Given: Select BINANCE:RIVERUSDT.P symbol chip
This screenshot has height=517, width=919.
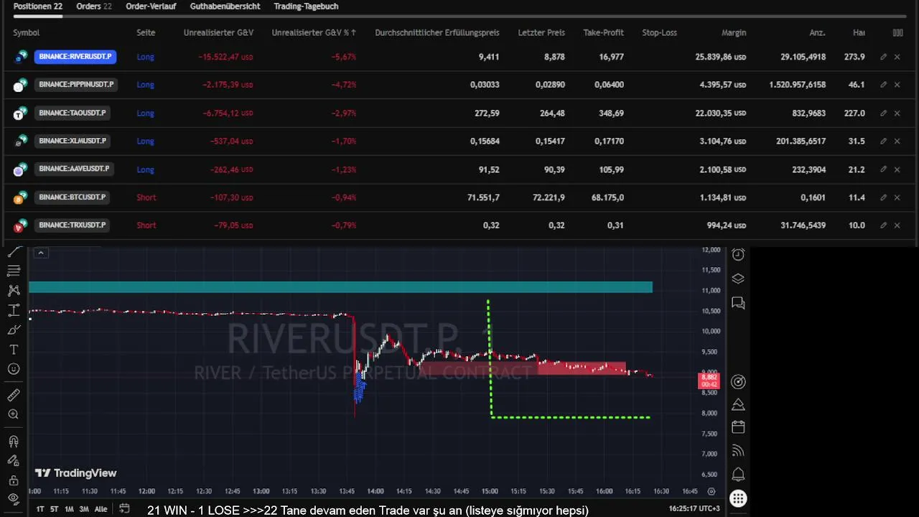Looking at the screenshot, I should tap(75, 56).
